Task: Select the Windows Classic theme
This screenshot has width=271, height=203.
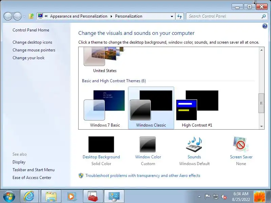Action: click(151, 108)
